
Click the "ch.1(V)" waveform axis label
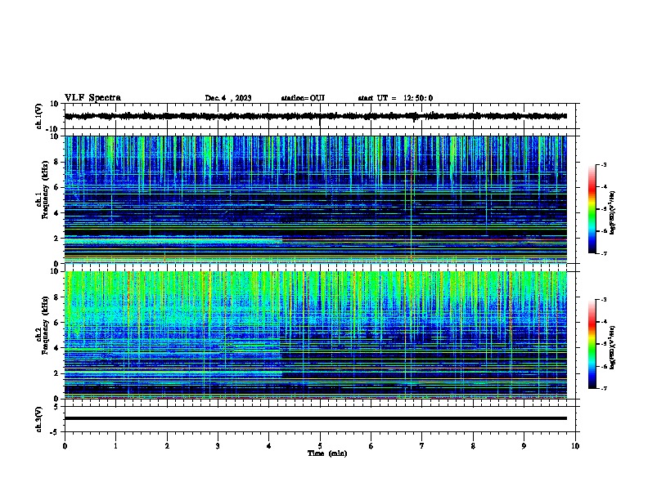point(38,116)
